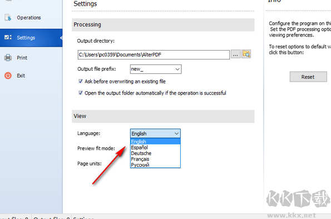Click the Operations page icon in sidebar

click(8, 18)
